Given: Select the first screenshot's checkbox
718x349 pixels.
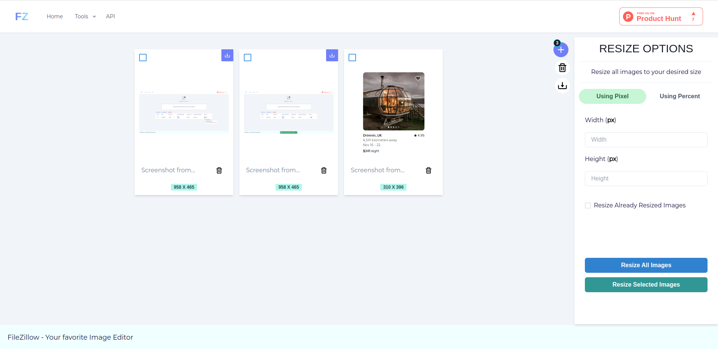Looking at the screenshot, I should pos(142,57).
